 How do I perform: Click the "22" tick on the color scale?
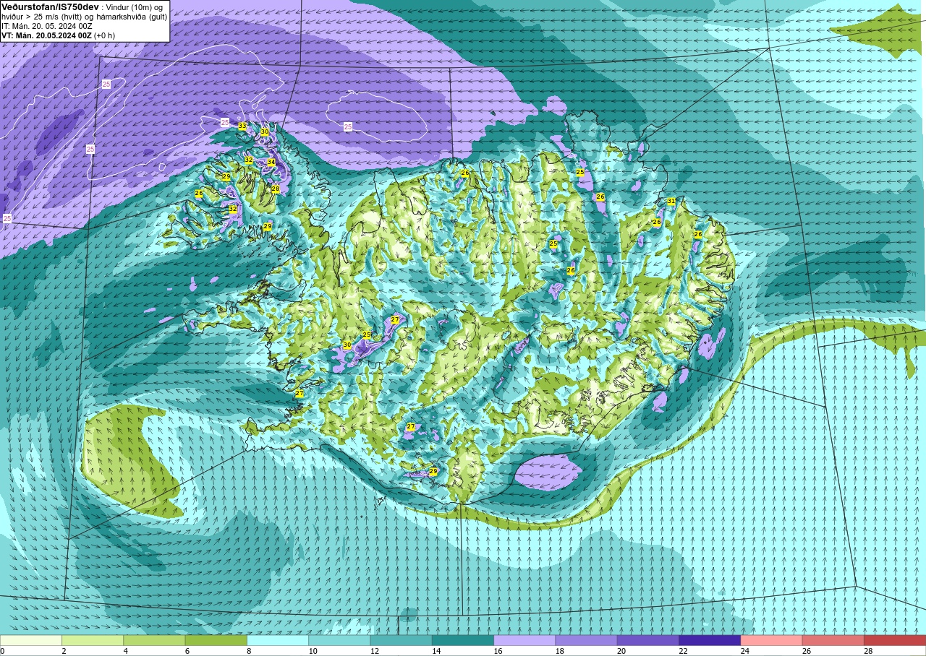pyautogui.click(x=682, y=651)
